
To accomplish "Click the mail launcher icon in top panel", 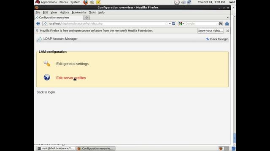I will [92, 2].
